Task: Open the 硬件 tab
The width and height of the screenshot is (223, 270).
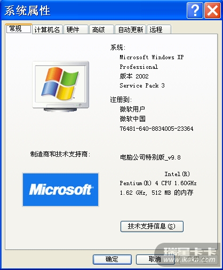Action: pos(76,29)
